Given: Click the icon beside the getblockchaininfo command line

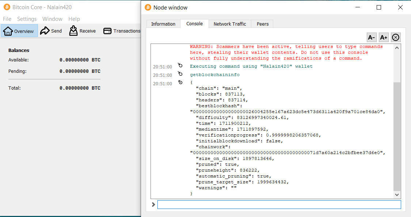Looking at the screenshot, I should point(180,74).
